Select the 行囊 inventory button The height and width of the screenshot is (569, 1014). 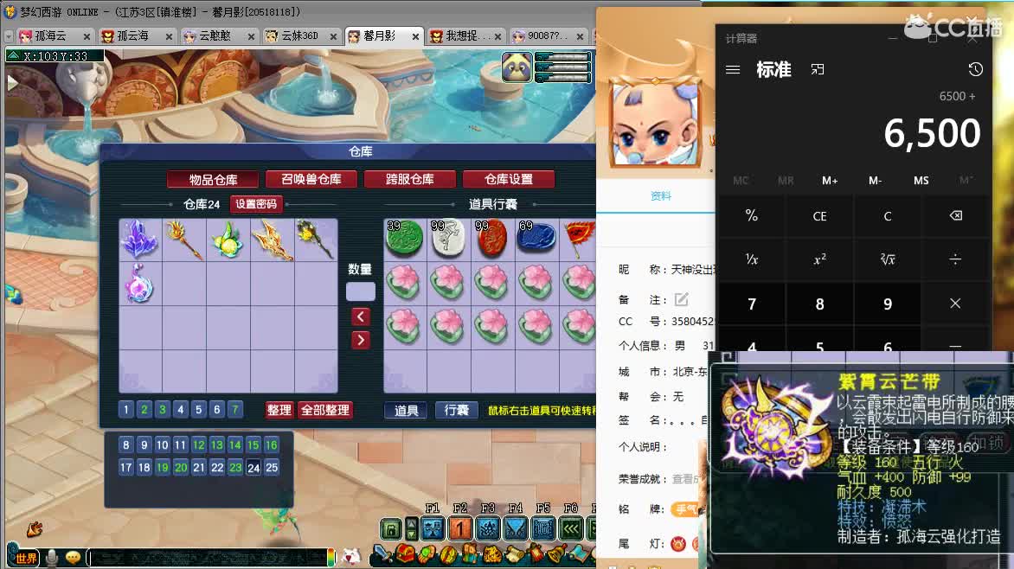(457, 410)
